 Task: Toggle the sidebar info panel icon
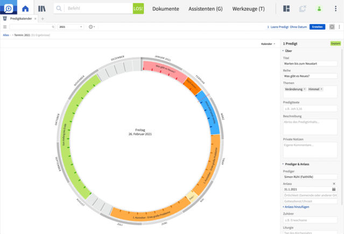[332, 27]
